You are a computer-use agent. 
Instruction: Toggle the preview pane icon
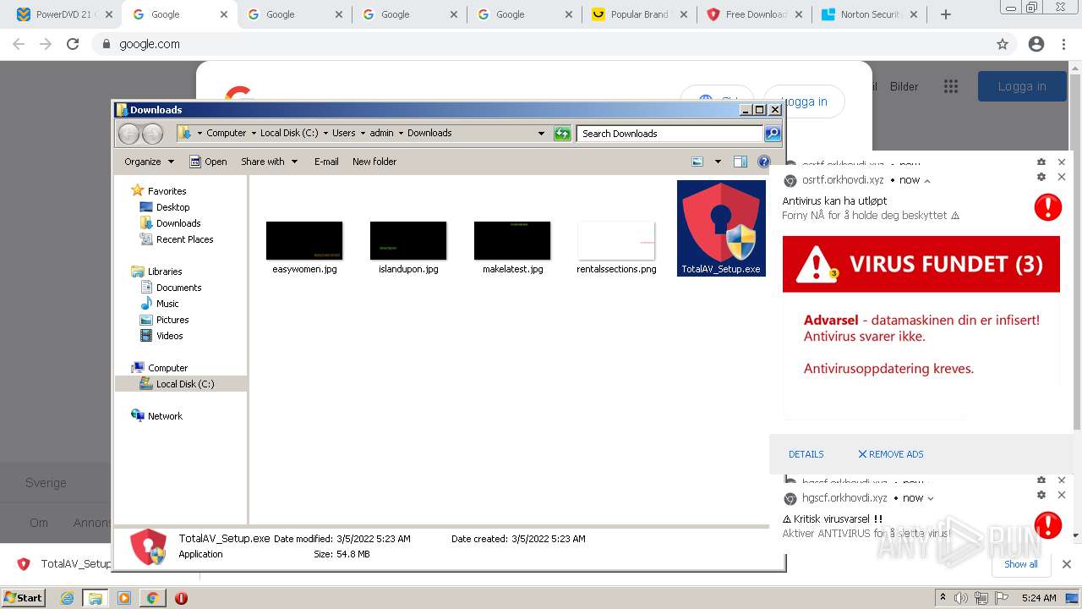(x=740, y=162)
